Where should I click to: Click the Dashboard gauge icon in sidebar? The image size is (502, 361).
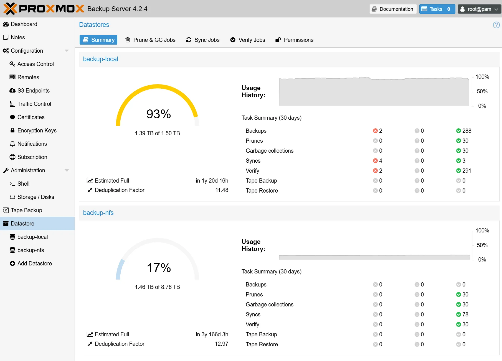(x=6, y=24)
